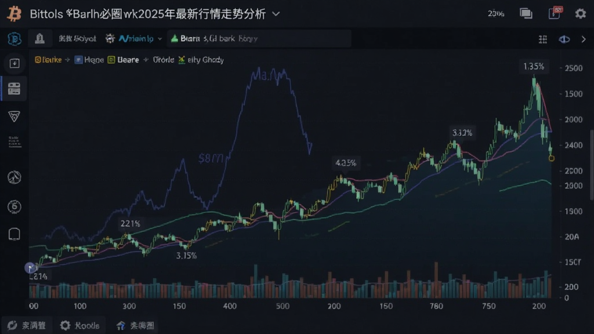Screen dimensions: 594x334
Task: Click the 500 time axis label
Action: point(282,306)
